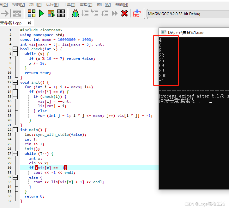This screenshot has width=229, height=208.
Task: Open the compiler set dropdown MinGW GCC 9.2.0
Action: 188,14
